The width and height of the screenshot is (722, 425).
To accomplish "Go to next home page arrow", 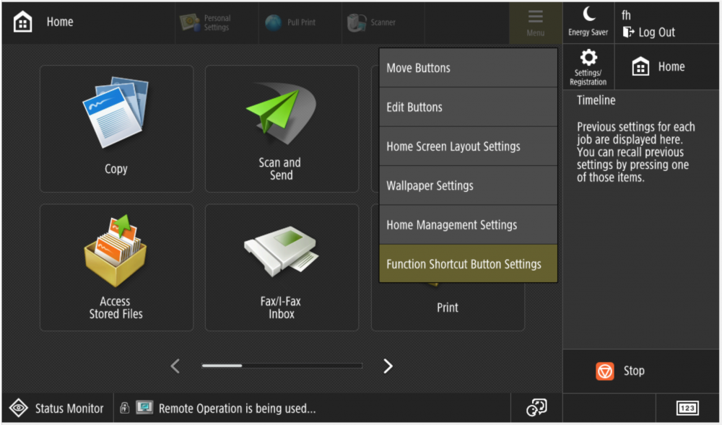I will coord(388,366).
